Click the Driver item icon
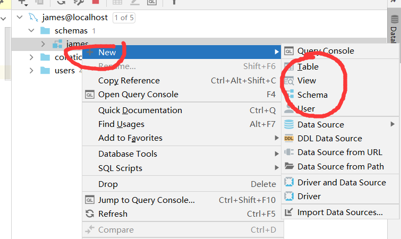This screenshot has height=239, width=401. pos(289,197)
